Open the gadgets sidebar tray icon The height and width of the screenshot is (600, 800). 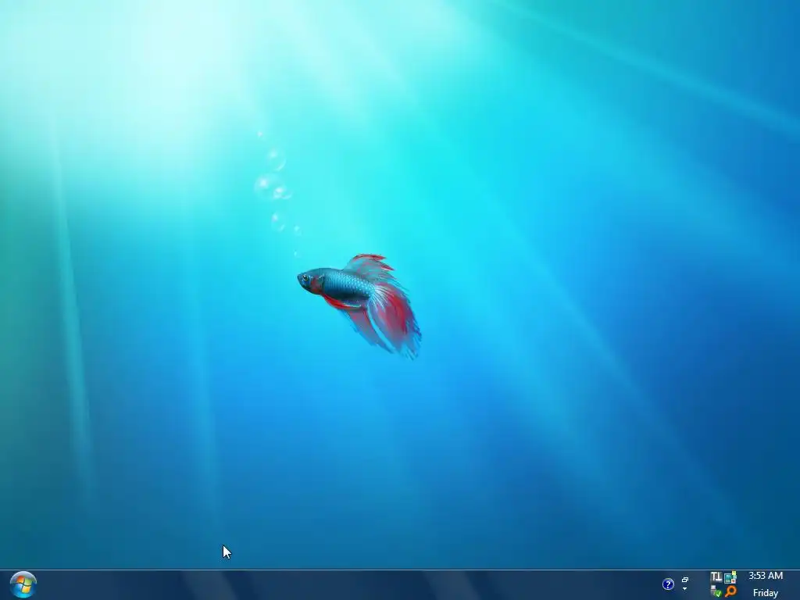[x=730, y=577]
